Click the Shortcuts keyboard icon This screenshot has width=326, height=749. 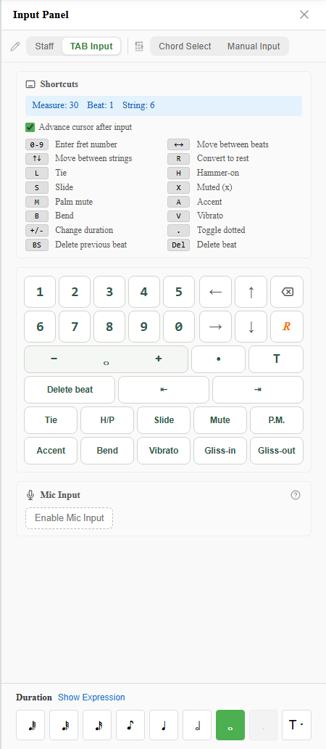click(x=30, y=84)
